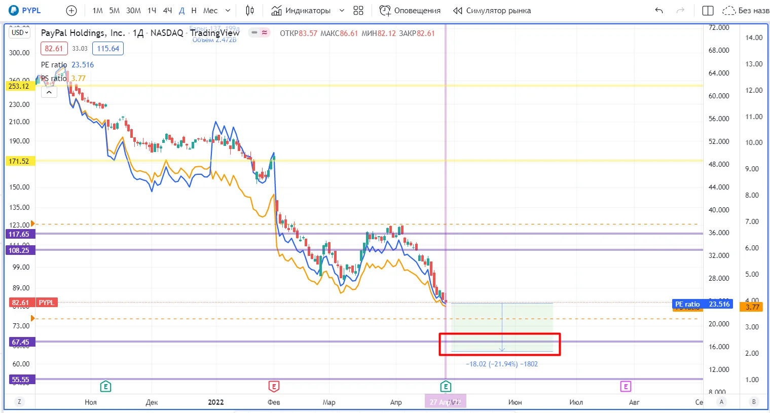
Task: Switch to 1Ч timeframe
Action: [x=152, y=10]
